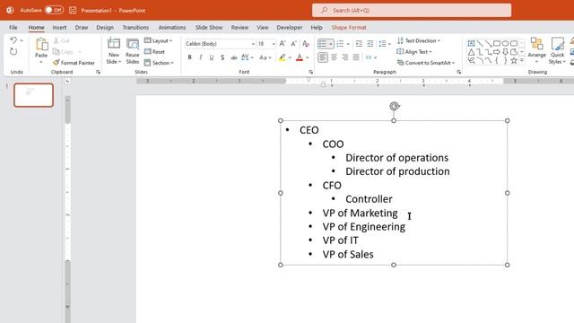This screenshot has width=574, height=323.
Task: Click the Bullets list button
Action: point(323,44)
